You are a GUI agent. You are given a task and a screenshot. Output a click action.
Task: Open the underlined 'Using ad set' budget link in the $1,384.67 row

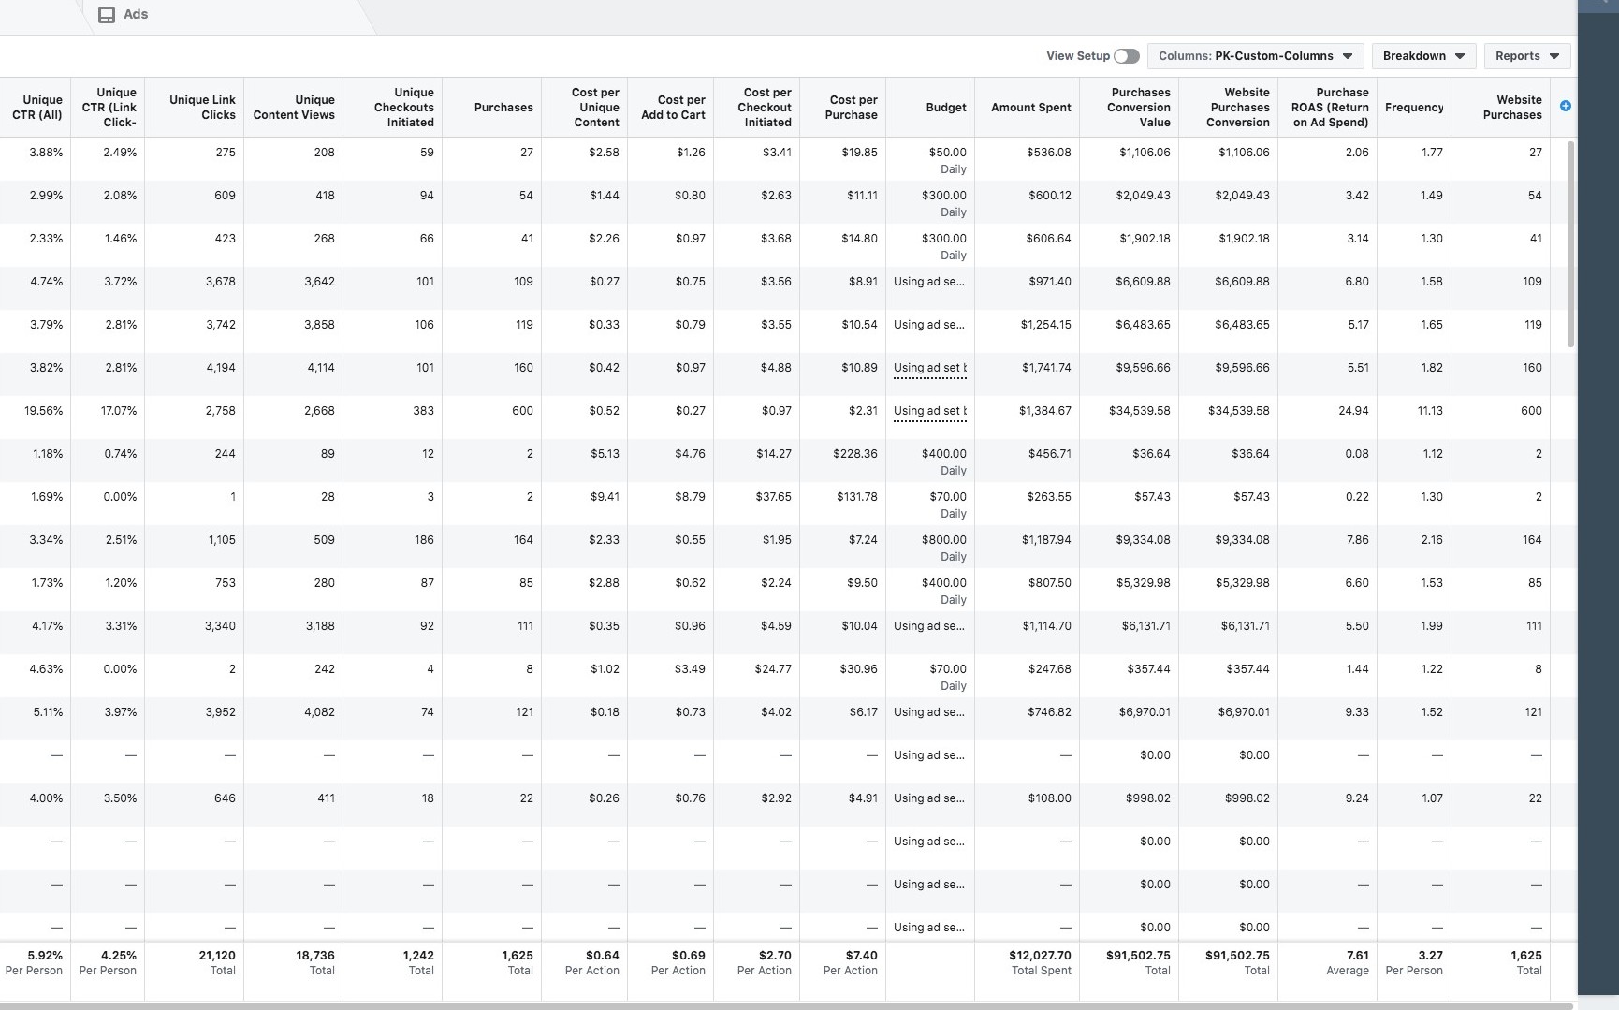[x=930, y=411]
